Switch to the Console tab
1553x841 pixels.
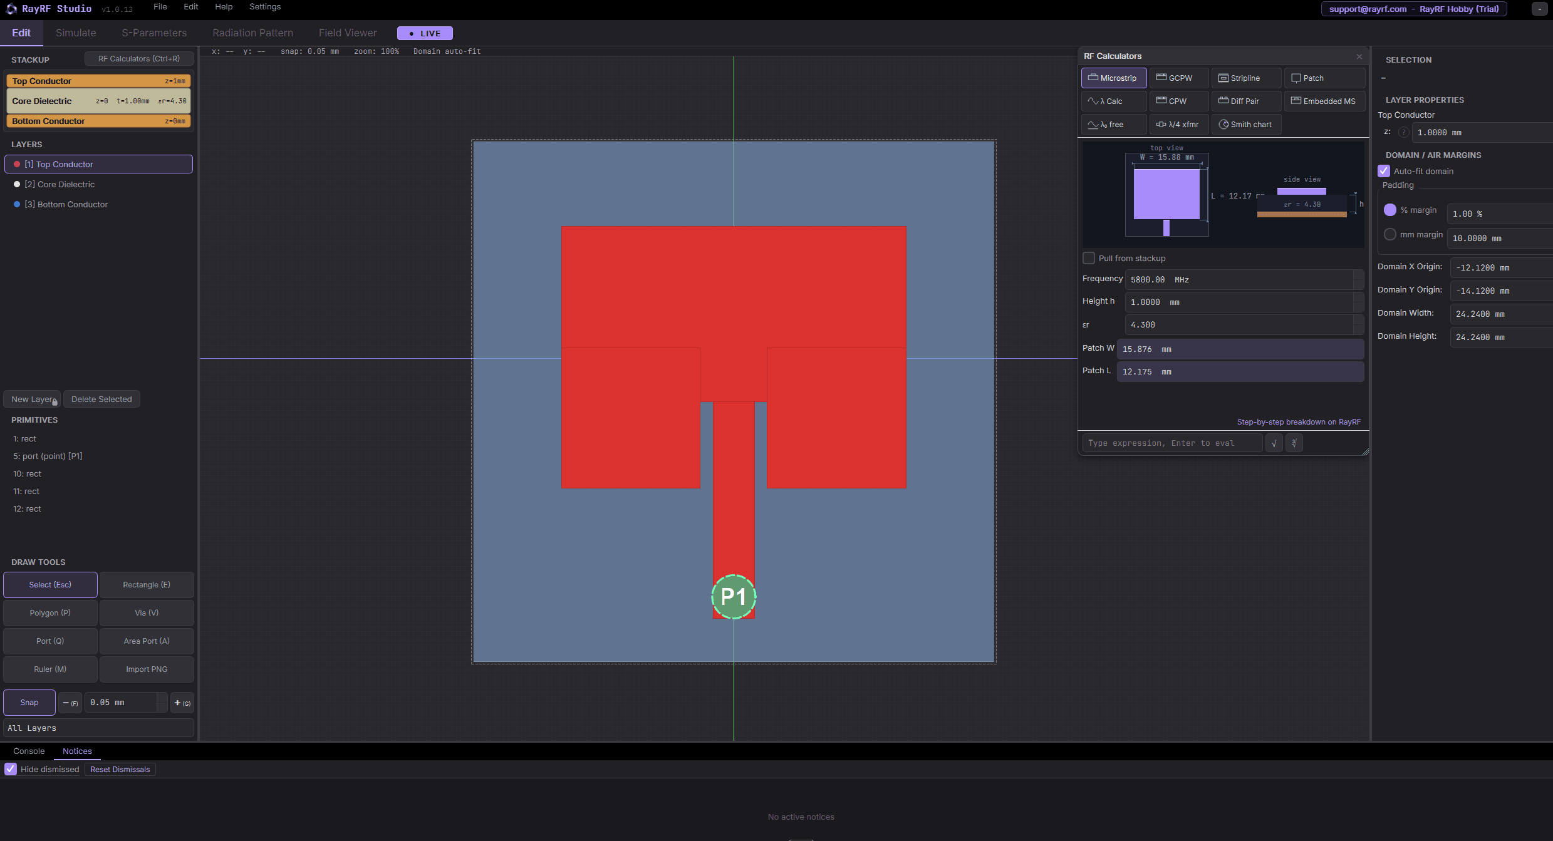pos(29,751)
